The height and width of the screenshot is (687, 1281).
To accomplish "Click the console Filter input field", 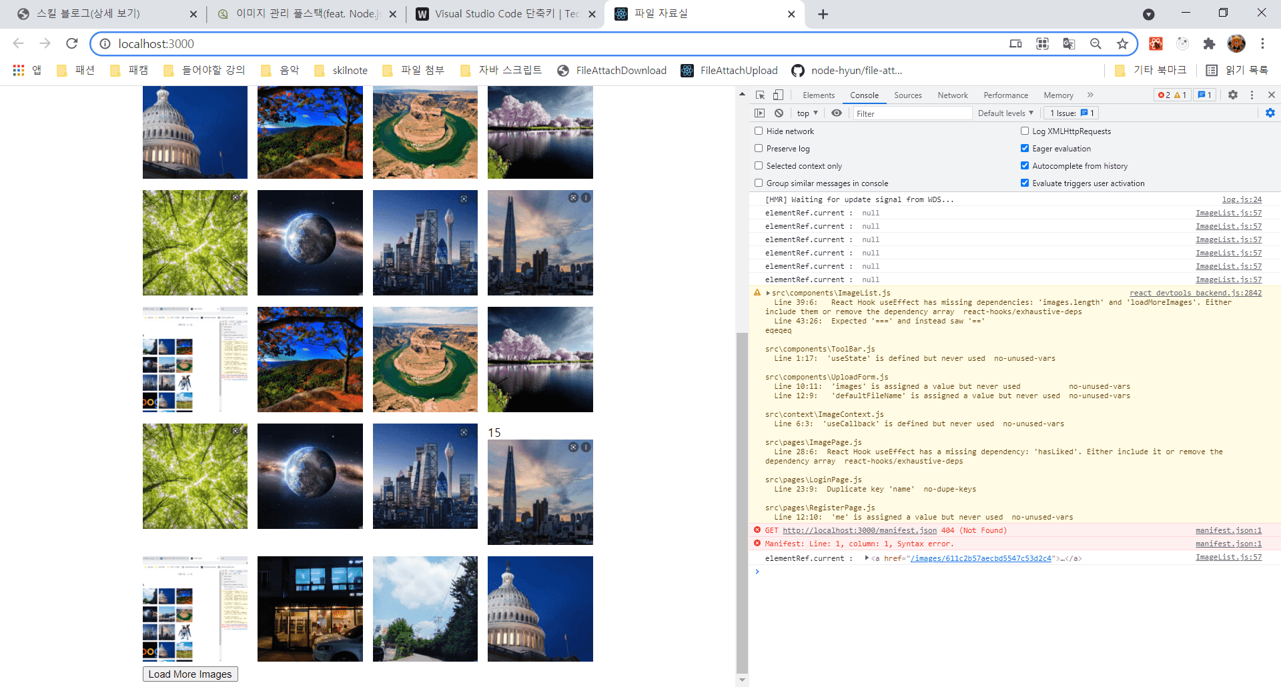I will pos(911,113).
